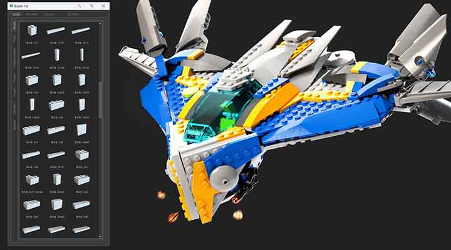451x250 pixels.
Task: Pick the Brick 2x6 piece
Action: 81,205
